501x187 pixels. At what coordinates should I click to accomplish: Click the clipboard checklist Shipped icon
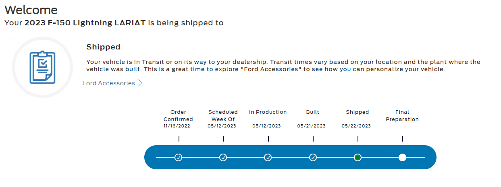42,67
